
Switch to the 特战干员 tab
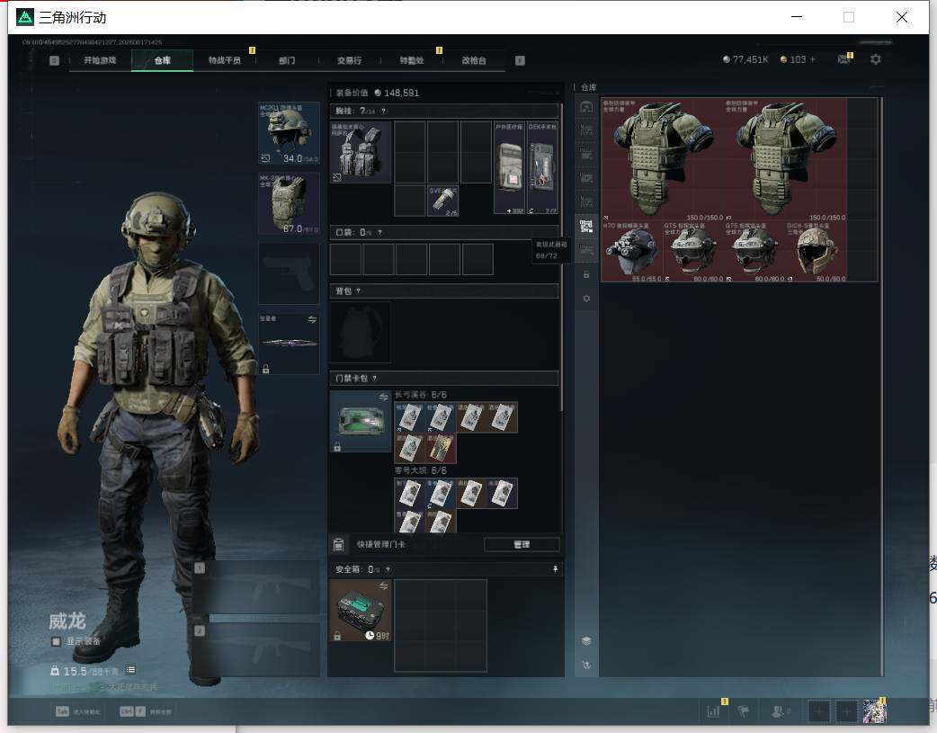point(224,60)
